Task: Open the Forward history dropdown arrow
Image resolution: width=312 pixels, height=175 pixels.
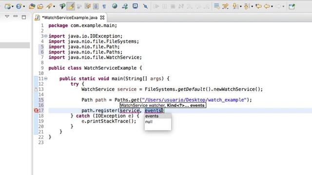Action: (x=283, y=6)
